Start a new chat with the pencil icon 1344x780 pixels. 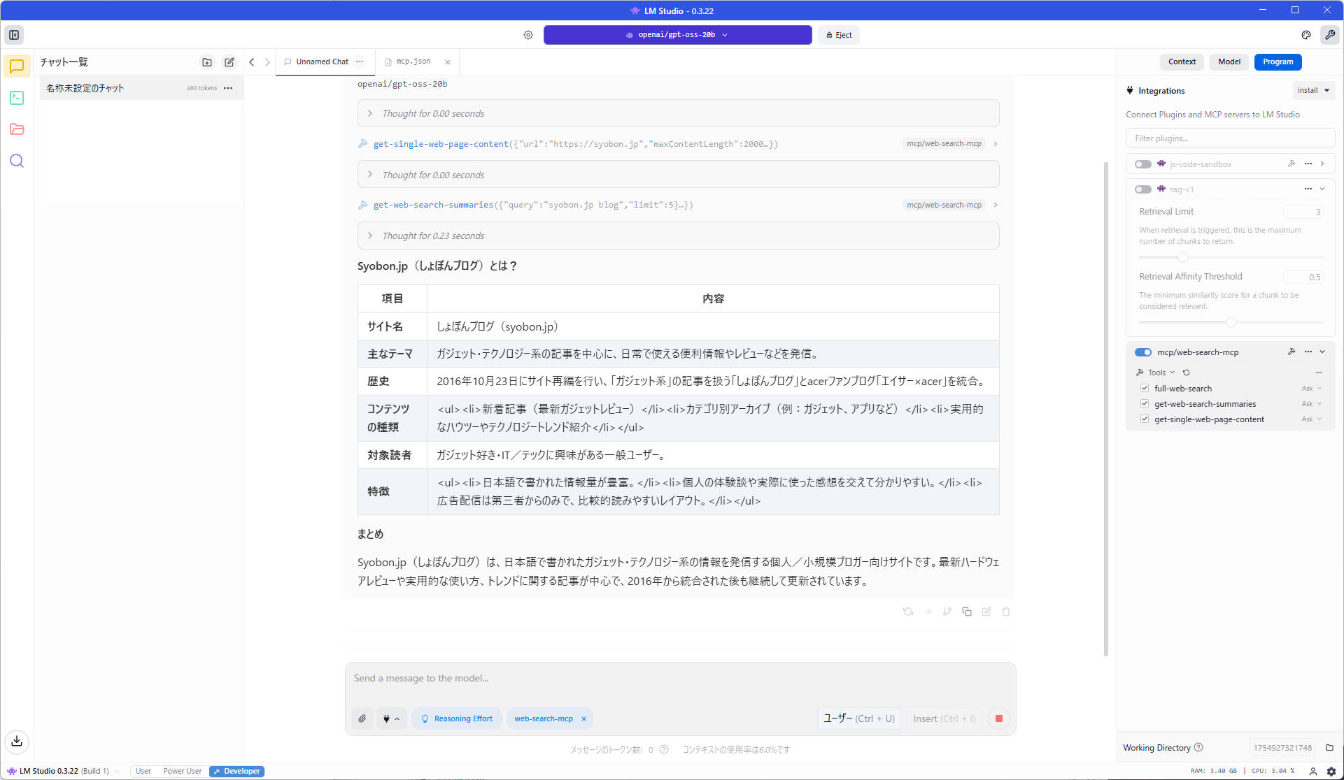click(229, 62)
